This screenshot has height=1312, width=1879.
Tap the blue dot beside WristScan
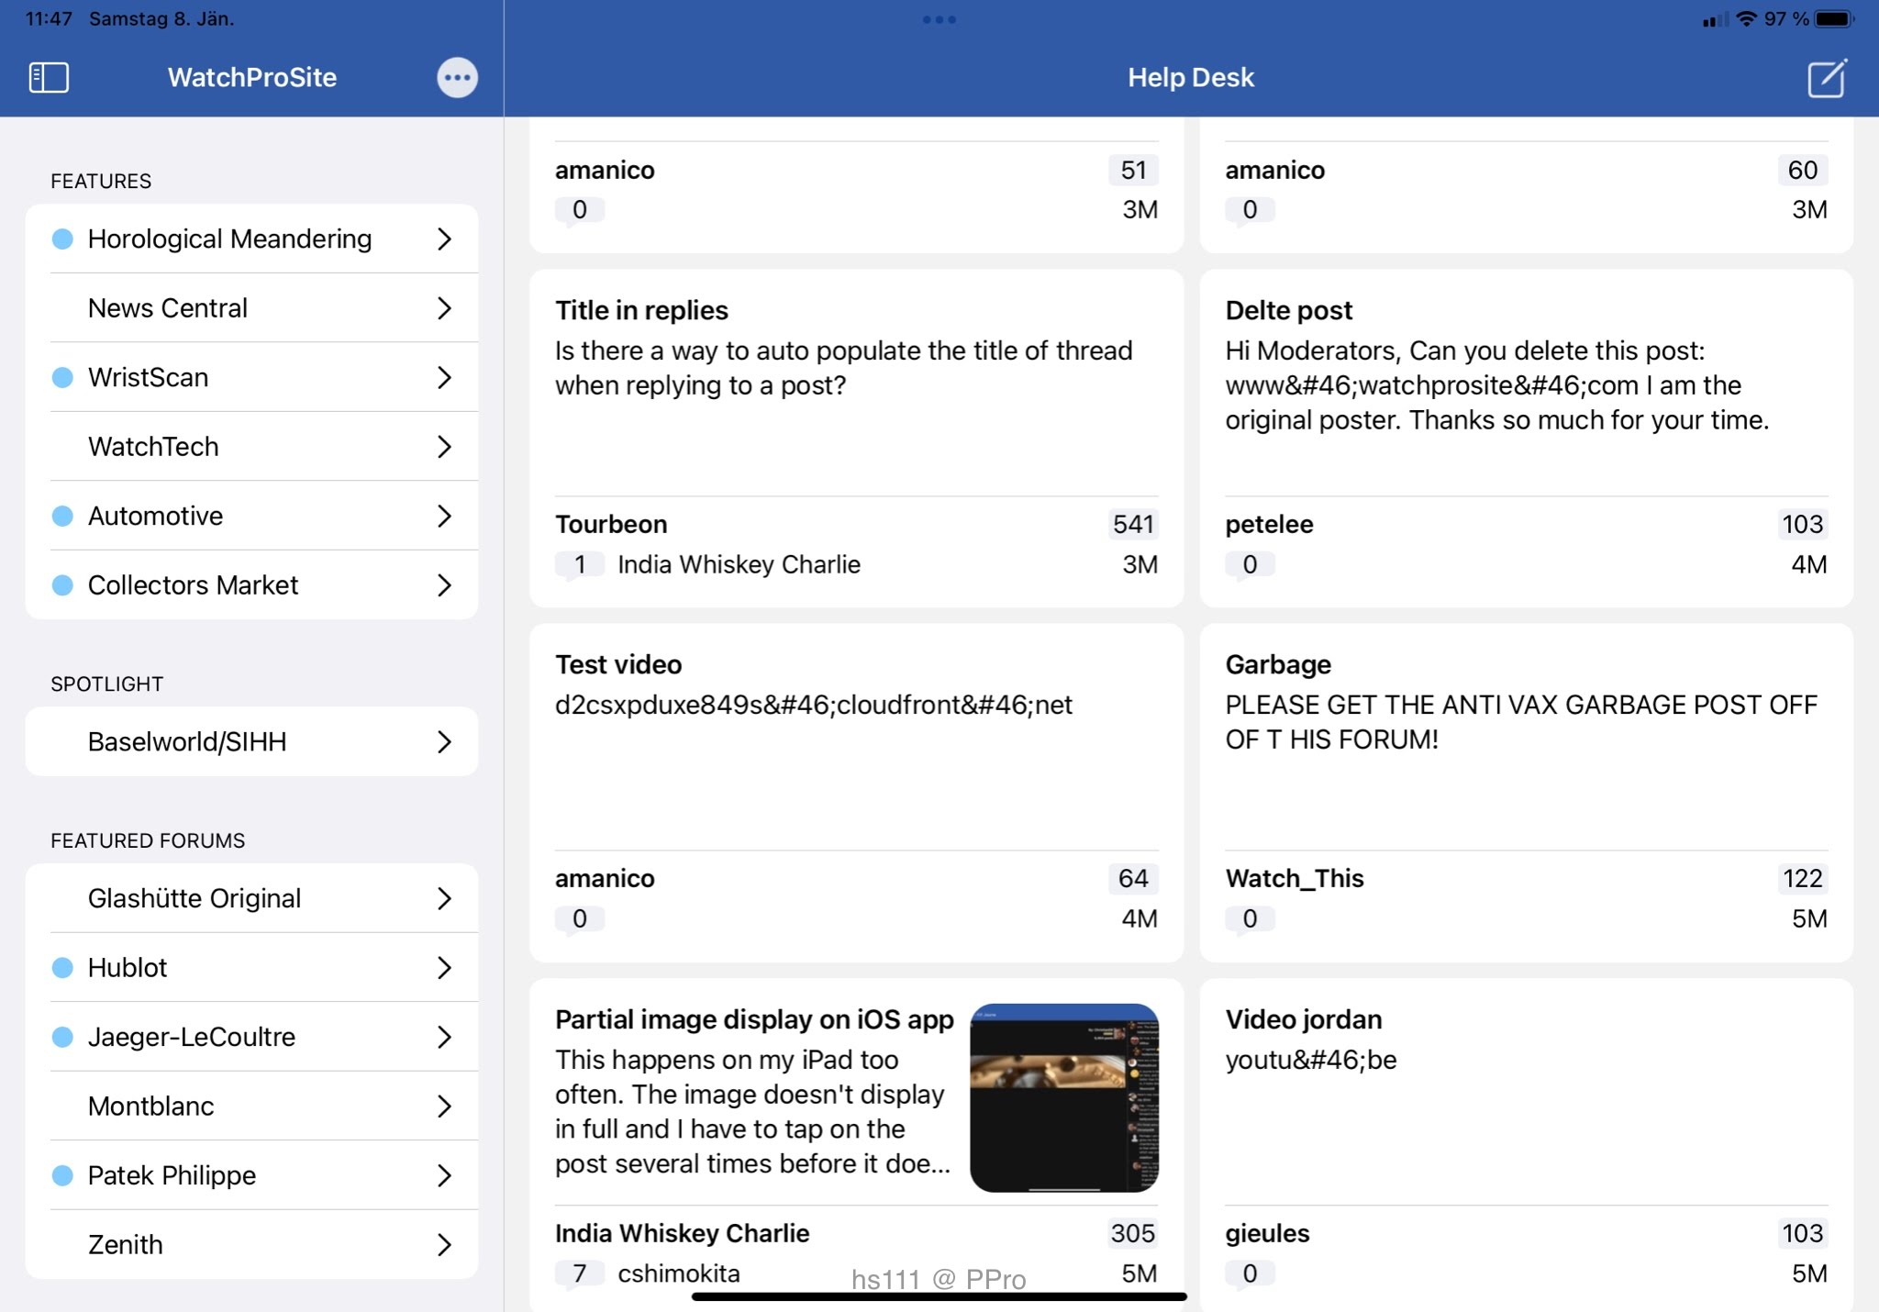[62, 377]
